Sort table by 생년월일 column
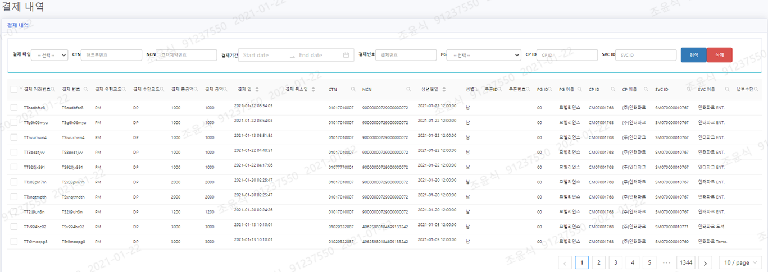The image size is (768, 272). tap(444, 89)
